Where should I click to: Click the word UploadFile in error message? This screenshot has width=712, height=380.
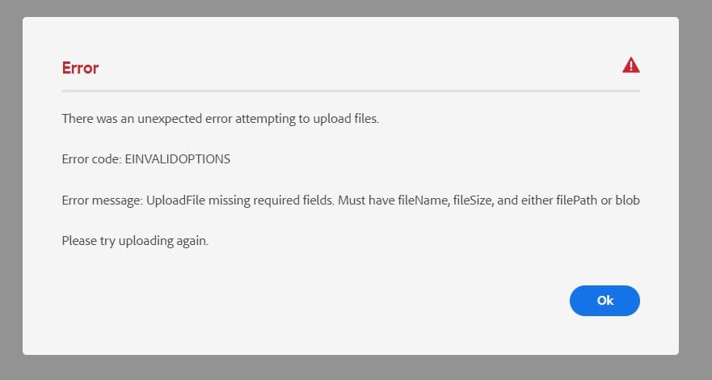click(175, 201)
